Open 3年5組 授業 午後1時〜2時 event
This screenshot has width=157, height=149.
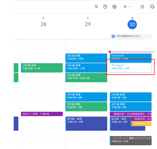86,97
